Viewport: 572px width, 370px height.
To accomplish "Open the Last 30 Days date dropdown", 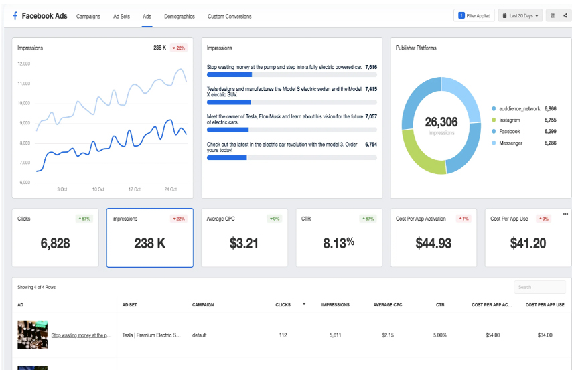I will pos(520,15).
